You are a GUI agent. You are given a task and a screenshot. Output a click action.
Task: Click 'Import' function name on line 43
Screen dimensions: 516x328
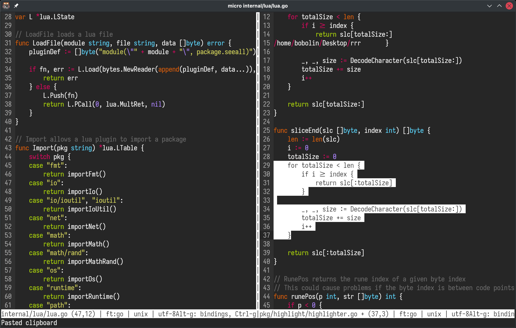pos(43,148)
